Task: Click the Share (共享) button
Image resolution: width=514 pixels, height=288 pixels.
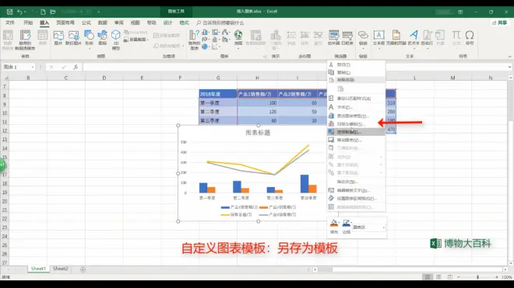Action: point(499,23)
